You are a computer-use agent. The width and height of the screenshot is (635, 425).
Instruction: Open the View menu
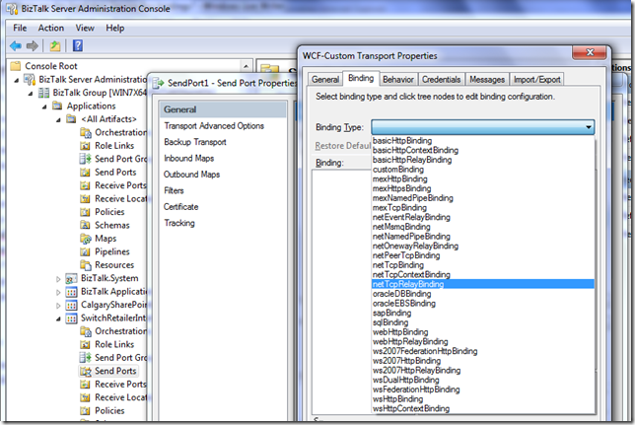pyautogui.click(x=85, y=28)
